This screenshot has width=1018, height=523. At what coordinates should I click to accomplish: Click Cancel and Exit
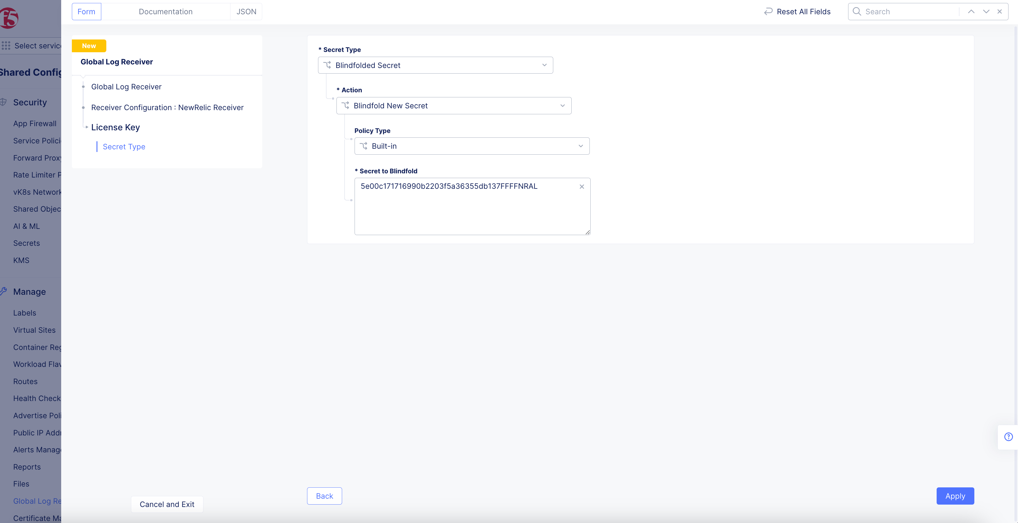[167, 504]
